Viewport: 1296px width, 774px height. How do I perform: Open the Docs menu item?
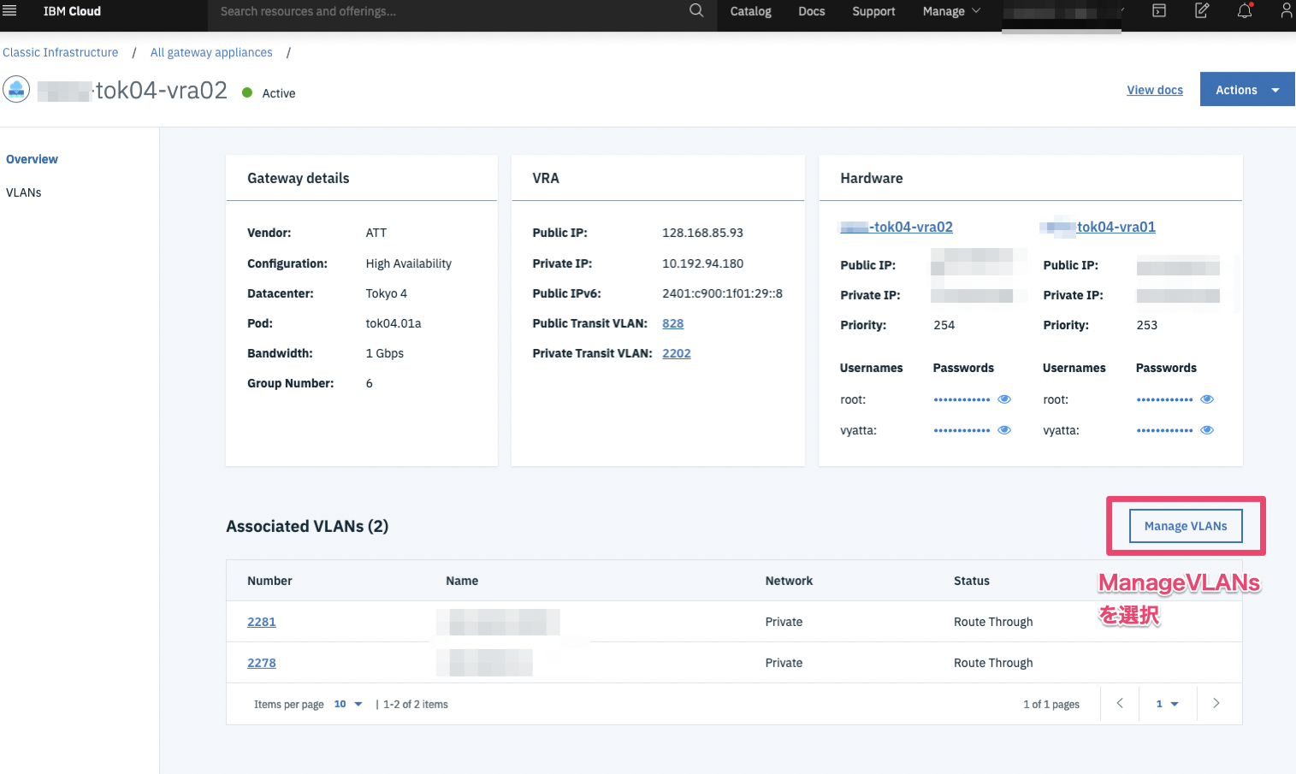pyautogui.click(x=811, y=11)
